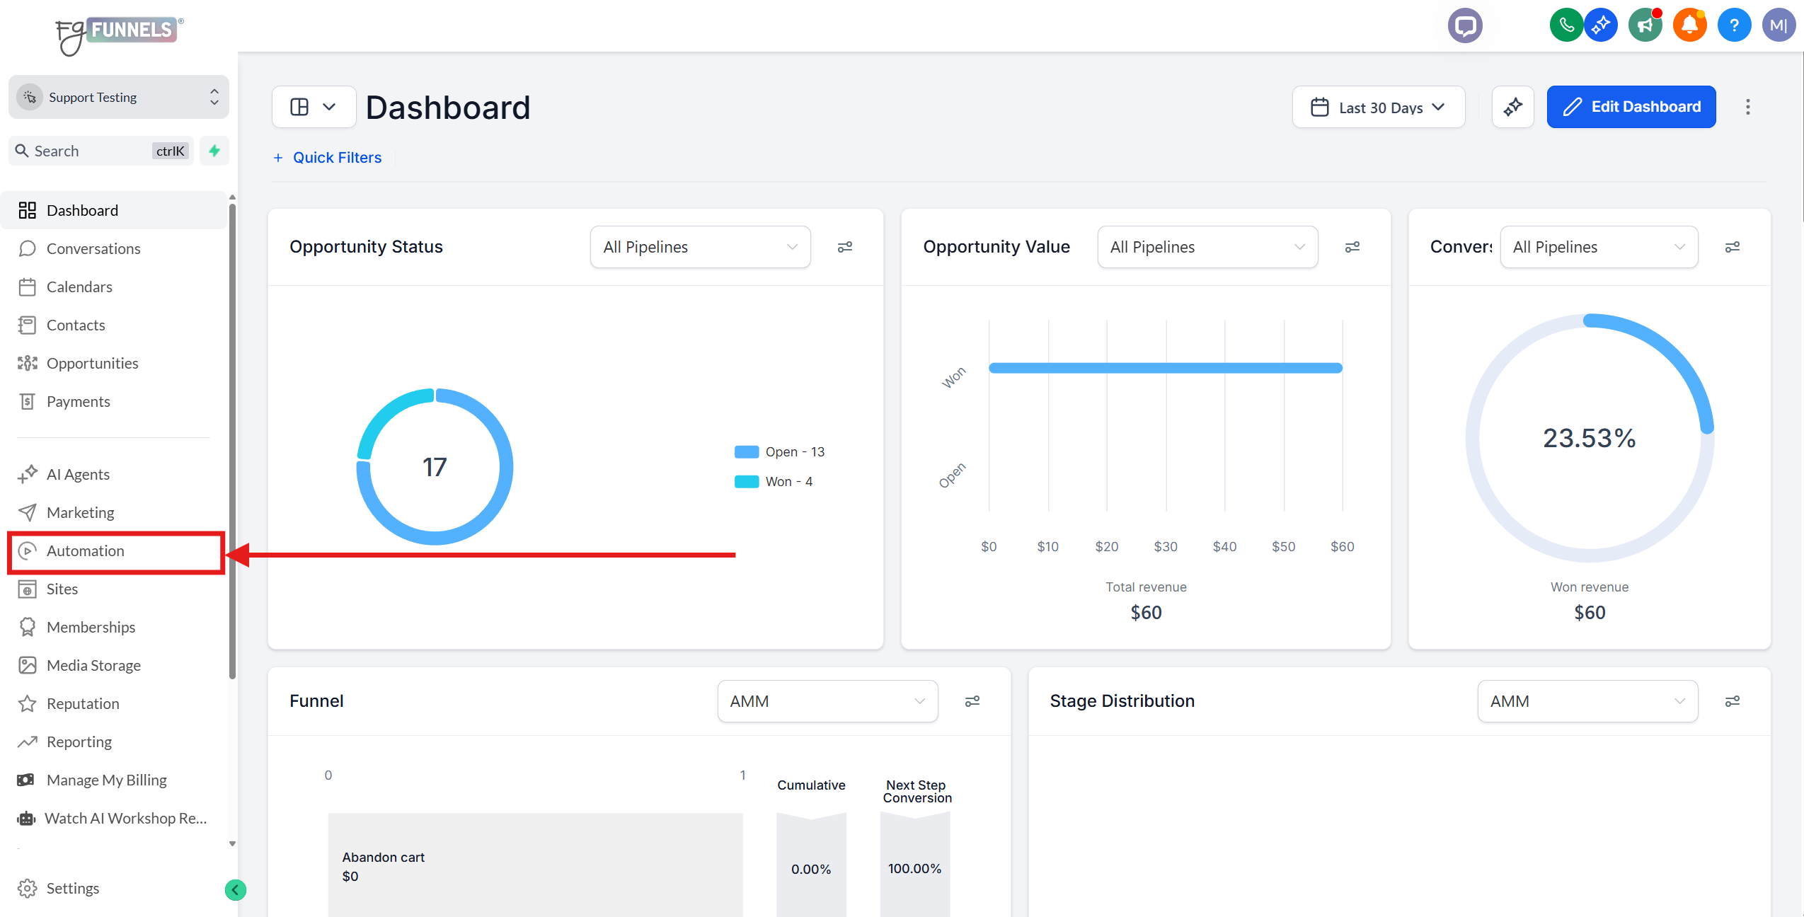Screen dimensions: 1804x917
Task: Open the blue help question mark
Action: 1733,26
